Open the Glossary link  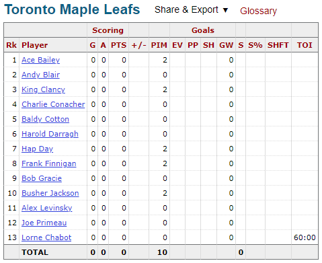258,11
